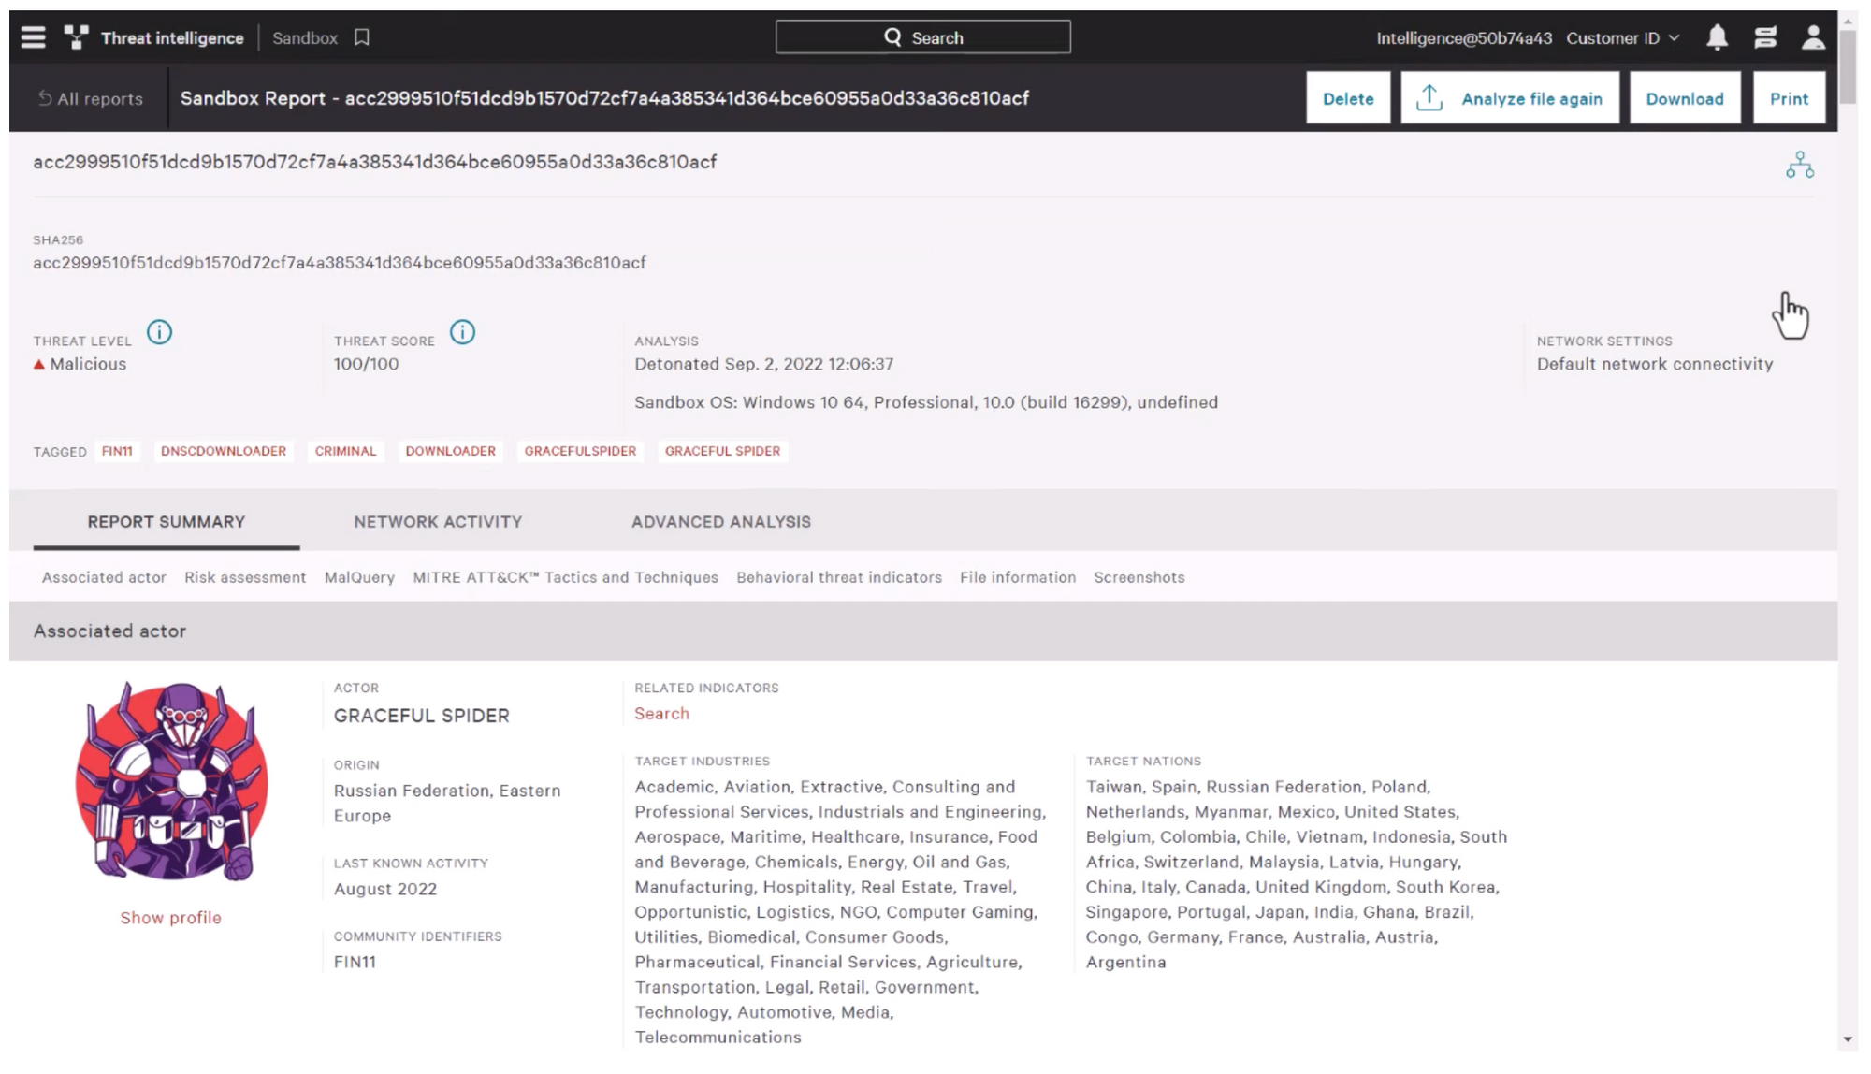Click the GRACEFULSPIDER tag
Screen dimensions: 1871x1074
pyautogui.click(x=580, y=451)
